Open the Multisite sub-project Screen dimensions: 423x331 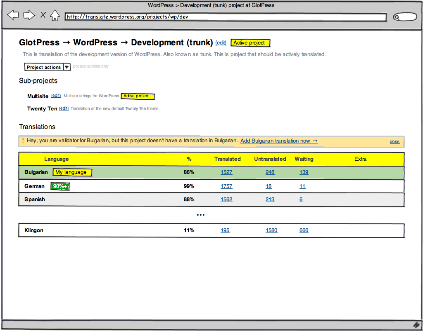[38, 96]
